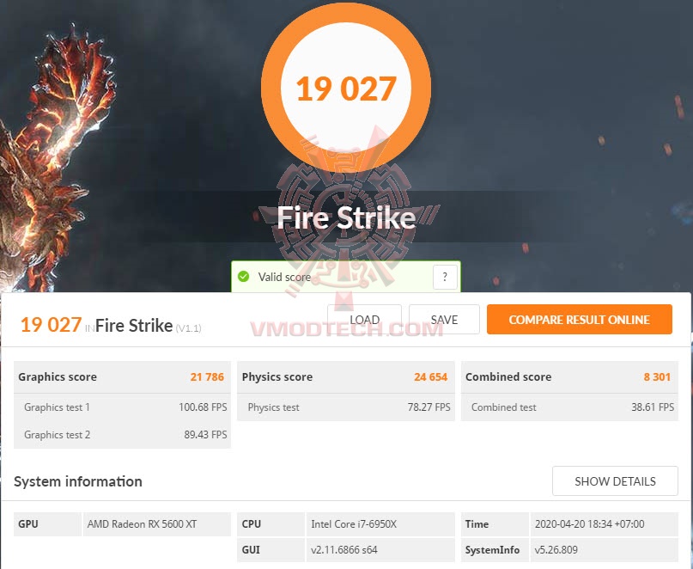Expand system info with SHOW DETAILS
Viewport: 693px width, 569px height.
(x=615, y=481)
